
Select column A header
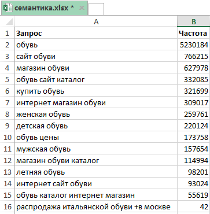coord(96,21)
